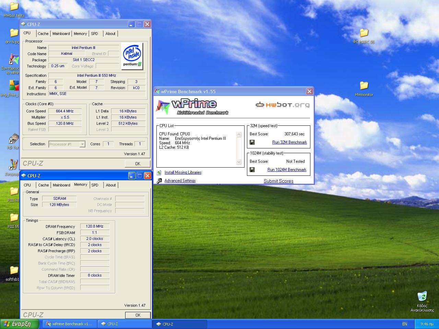The height and width of the screenshot is (329, 439).
Task: Click the Advanced Settings magnifier icon
Action: coord(159,181)
